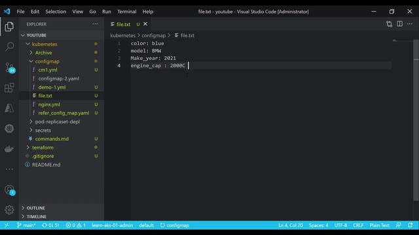Open notifications bell in status bar
Screen dimensions: 419x235
point(410,225)
